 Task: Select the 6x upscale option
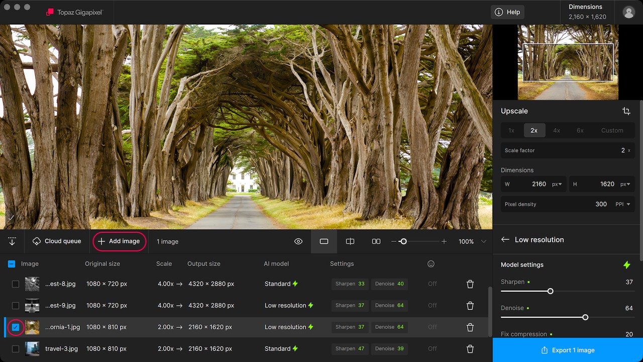(580, 130)
